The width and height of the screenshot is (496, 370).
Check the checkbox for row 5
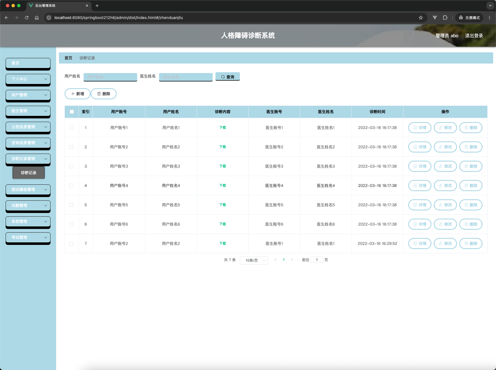tap(71, 205)
